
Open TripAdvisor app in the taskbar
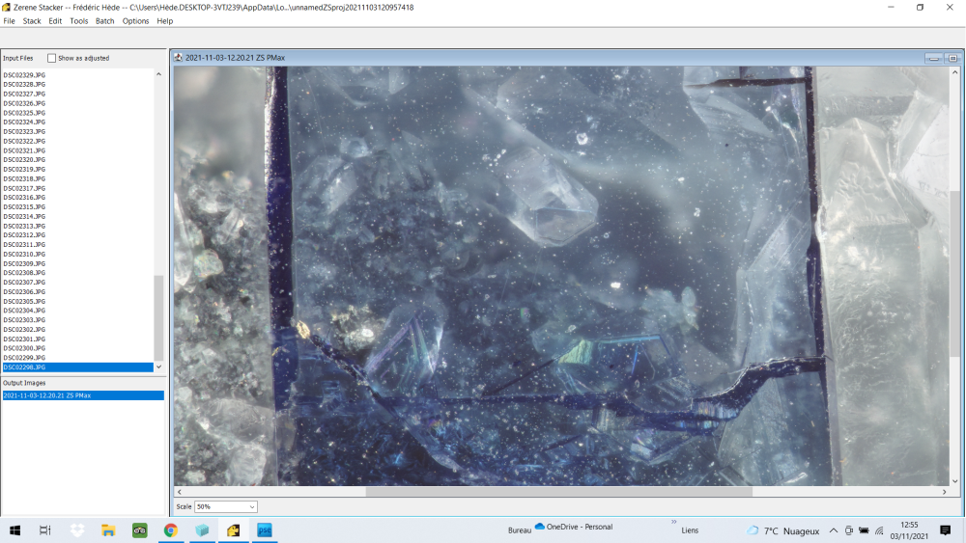click(139, 530)
